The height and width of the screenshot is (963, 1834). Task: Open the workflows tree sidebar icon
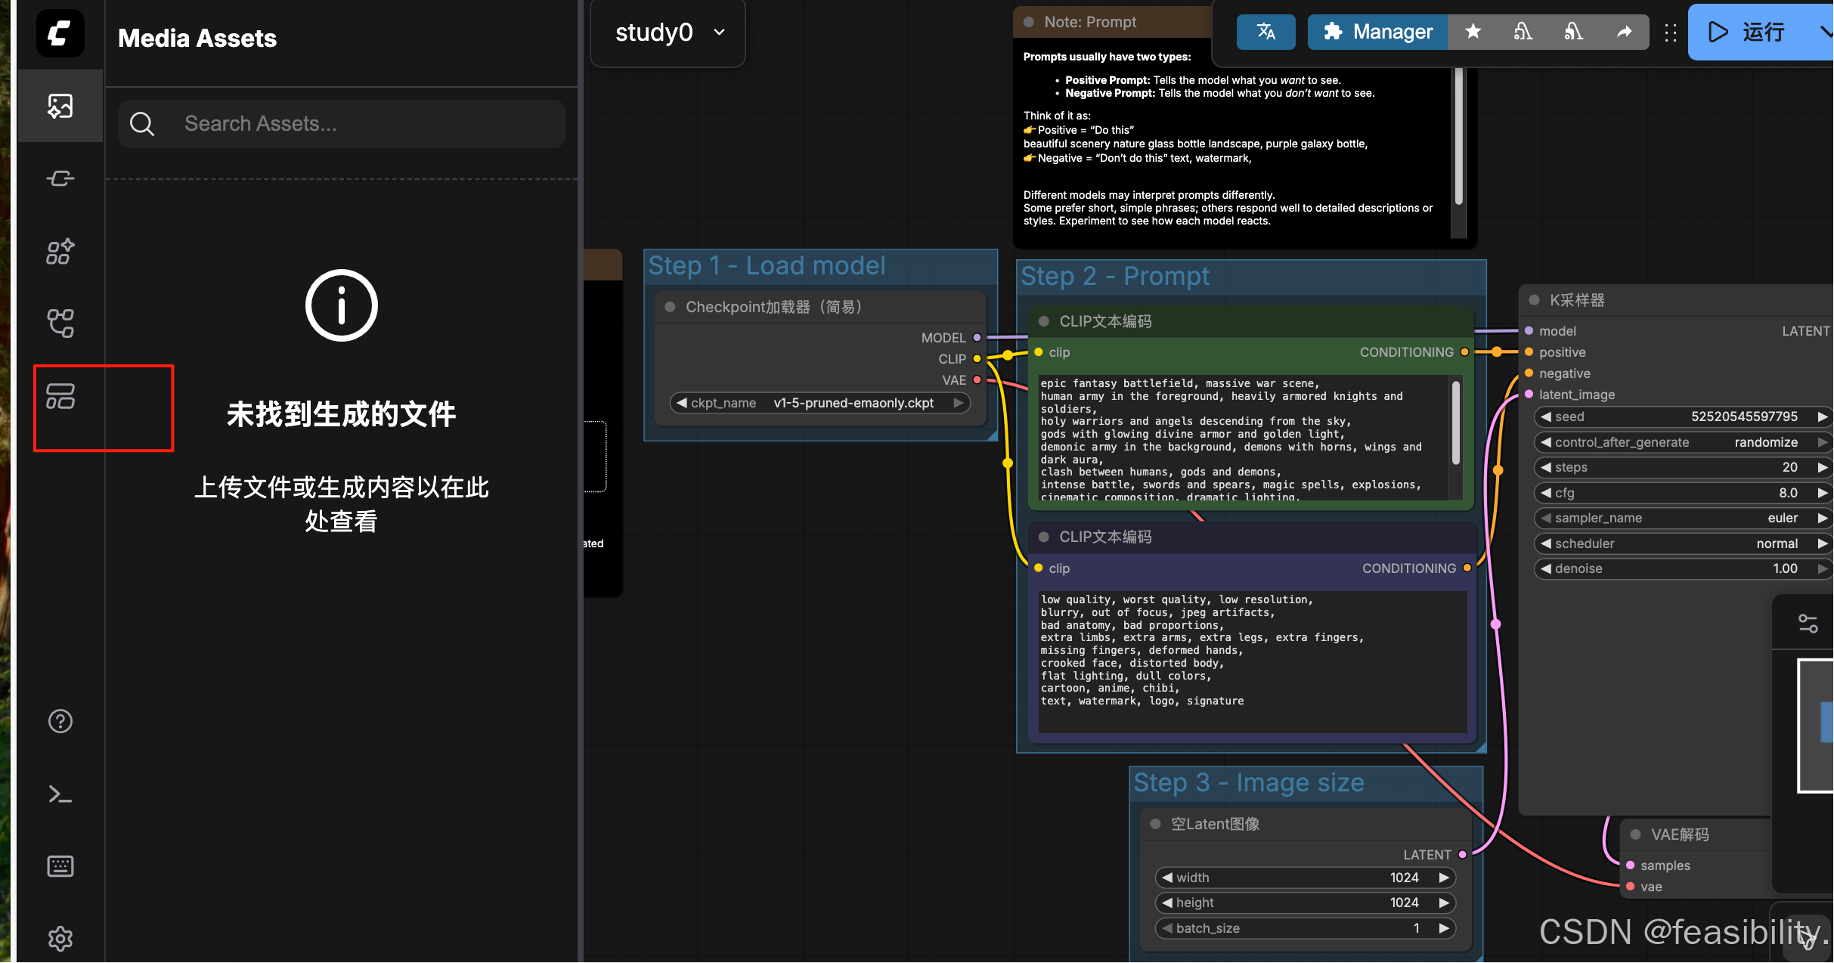[x=60, y=323]
